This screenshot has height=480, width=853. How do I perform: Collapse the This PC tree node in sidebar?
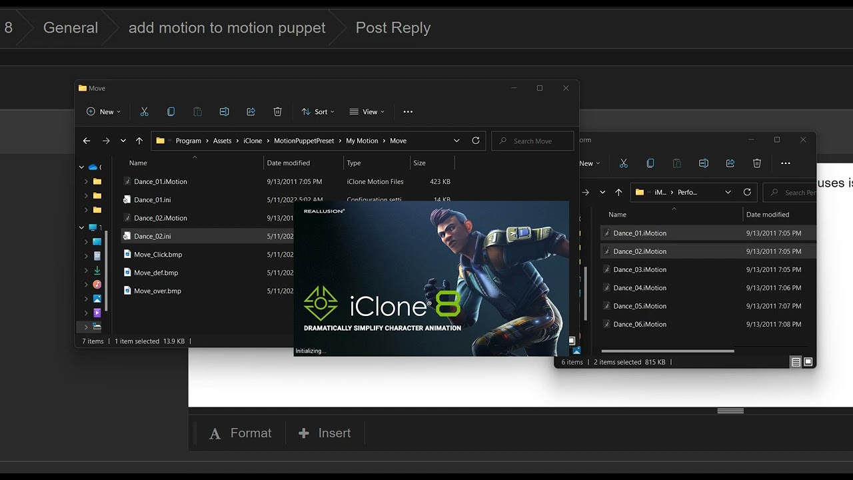click(x=81, y=228)
